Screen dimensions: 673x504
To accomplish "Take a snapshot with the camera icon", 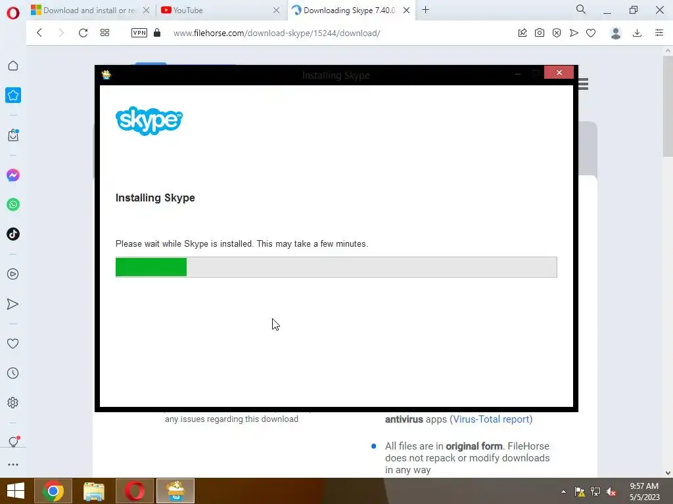I will 540,33.
